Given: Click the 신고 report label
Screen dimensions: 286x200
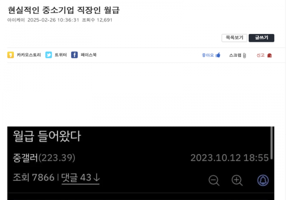Looking at the screenshot, I should coord(261,55).
